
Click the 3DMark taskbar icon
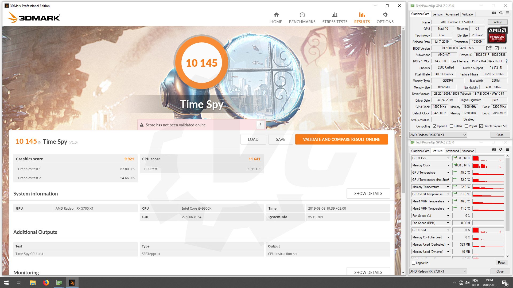click(x=72, y=283)
